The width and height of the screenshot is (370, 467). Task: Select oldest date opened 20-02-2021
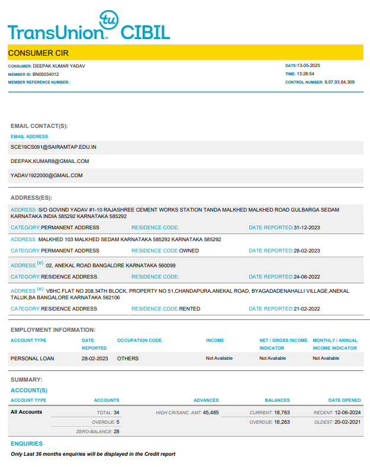pyautogui.click(x=348, y=422)
